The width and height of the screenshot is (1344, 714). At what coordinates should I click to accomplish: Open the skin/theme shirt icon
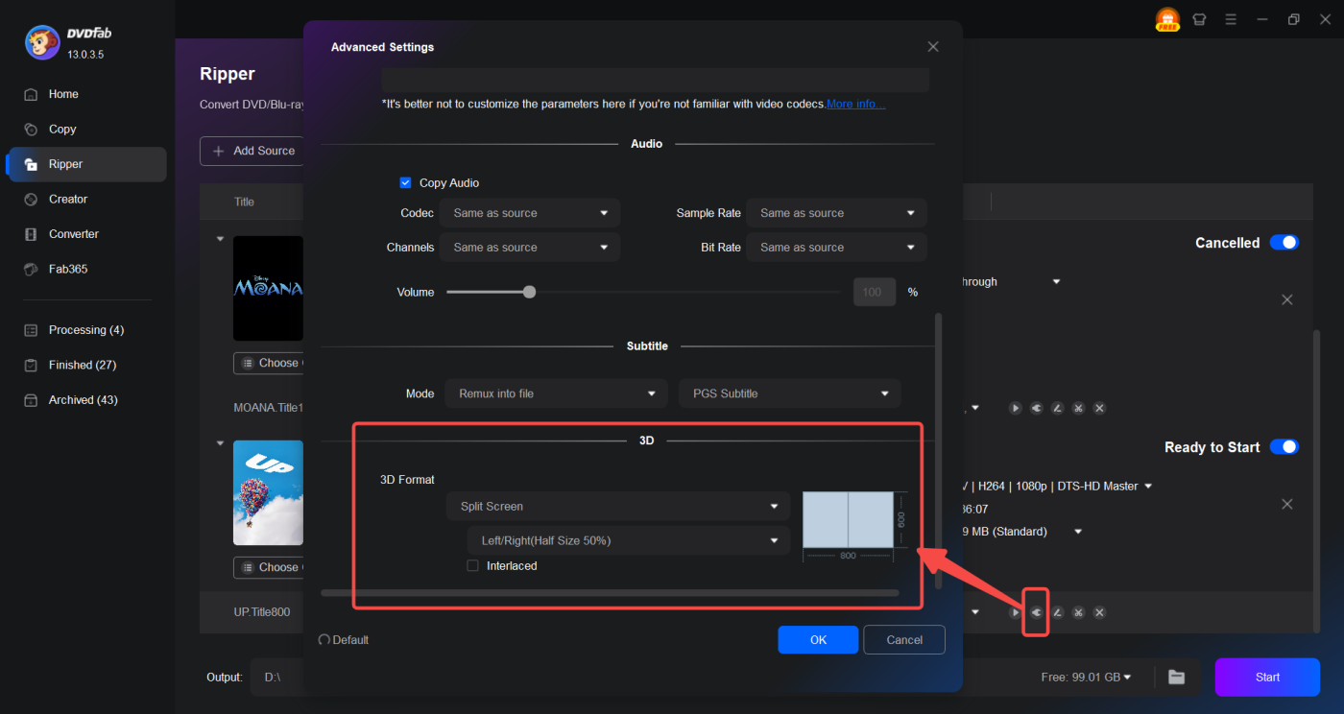1199,19
